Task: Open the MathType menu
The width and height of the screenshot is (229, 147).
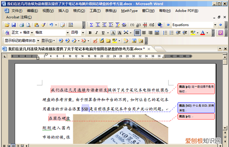Action: [129, 10]
